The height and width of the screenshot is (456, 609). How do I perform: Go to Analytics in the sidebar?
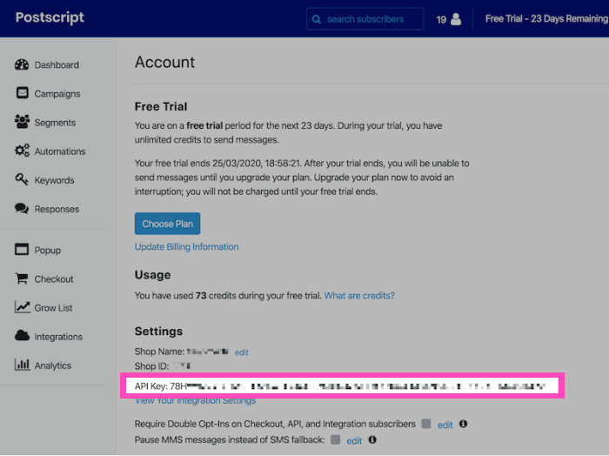(52, 365)
